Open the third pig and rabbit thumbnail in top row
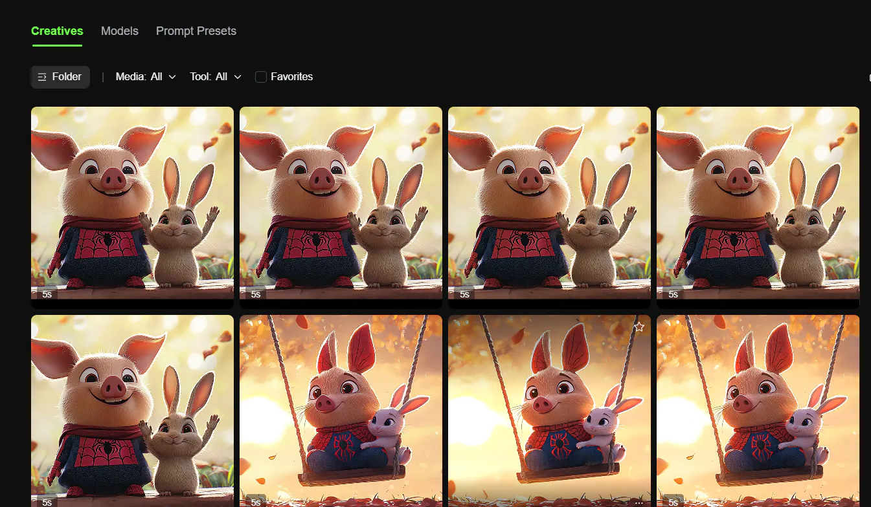 (x=549, y=207)
